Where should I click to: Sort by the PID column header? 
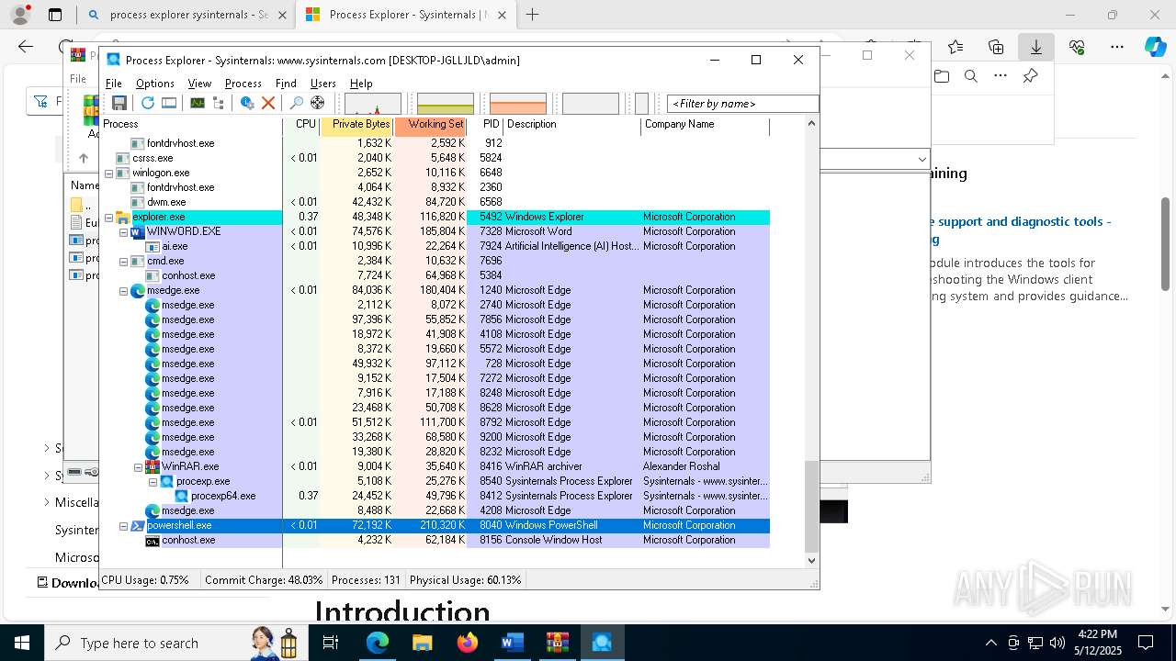tap(485, 125)
